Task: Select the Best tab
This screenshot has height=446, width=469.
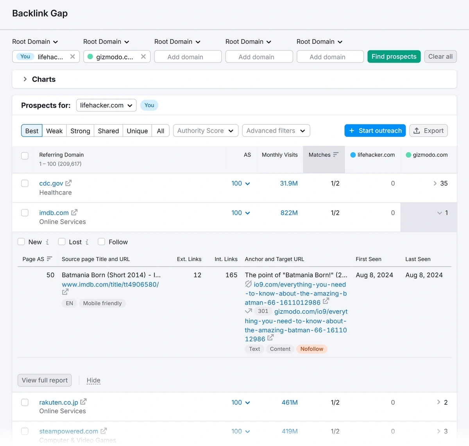Action: 32,131
